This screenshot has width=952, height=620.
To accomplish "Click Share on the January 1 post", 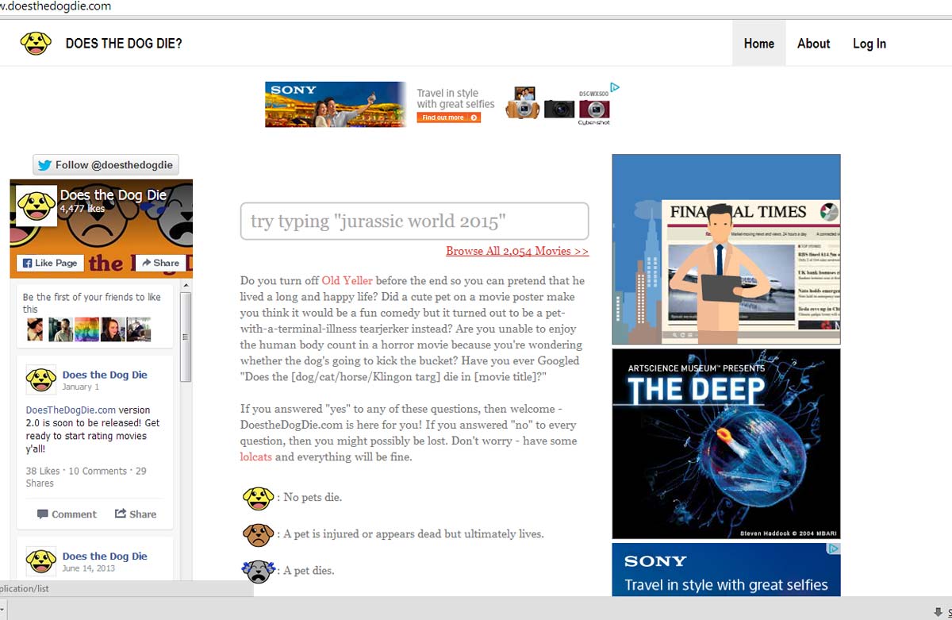I will click(136, 514).
